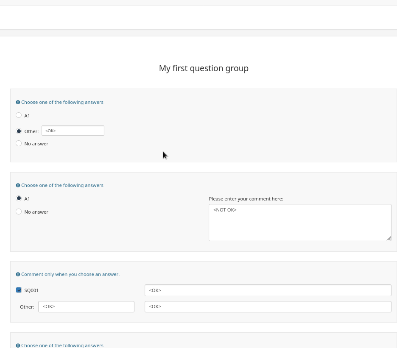Image resolution: width=397 pixels, height=348 pixels.
Task: Click the "Please enter your comment here" label
Action: click(246, 199)
